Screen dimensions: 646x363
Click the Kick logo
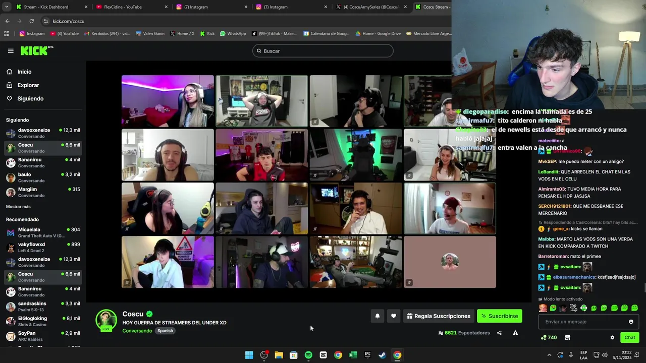[36, 50]
